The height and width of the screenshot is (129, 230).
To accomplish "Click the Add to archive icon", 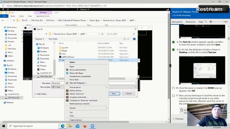I will click(67, 91).
